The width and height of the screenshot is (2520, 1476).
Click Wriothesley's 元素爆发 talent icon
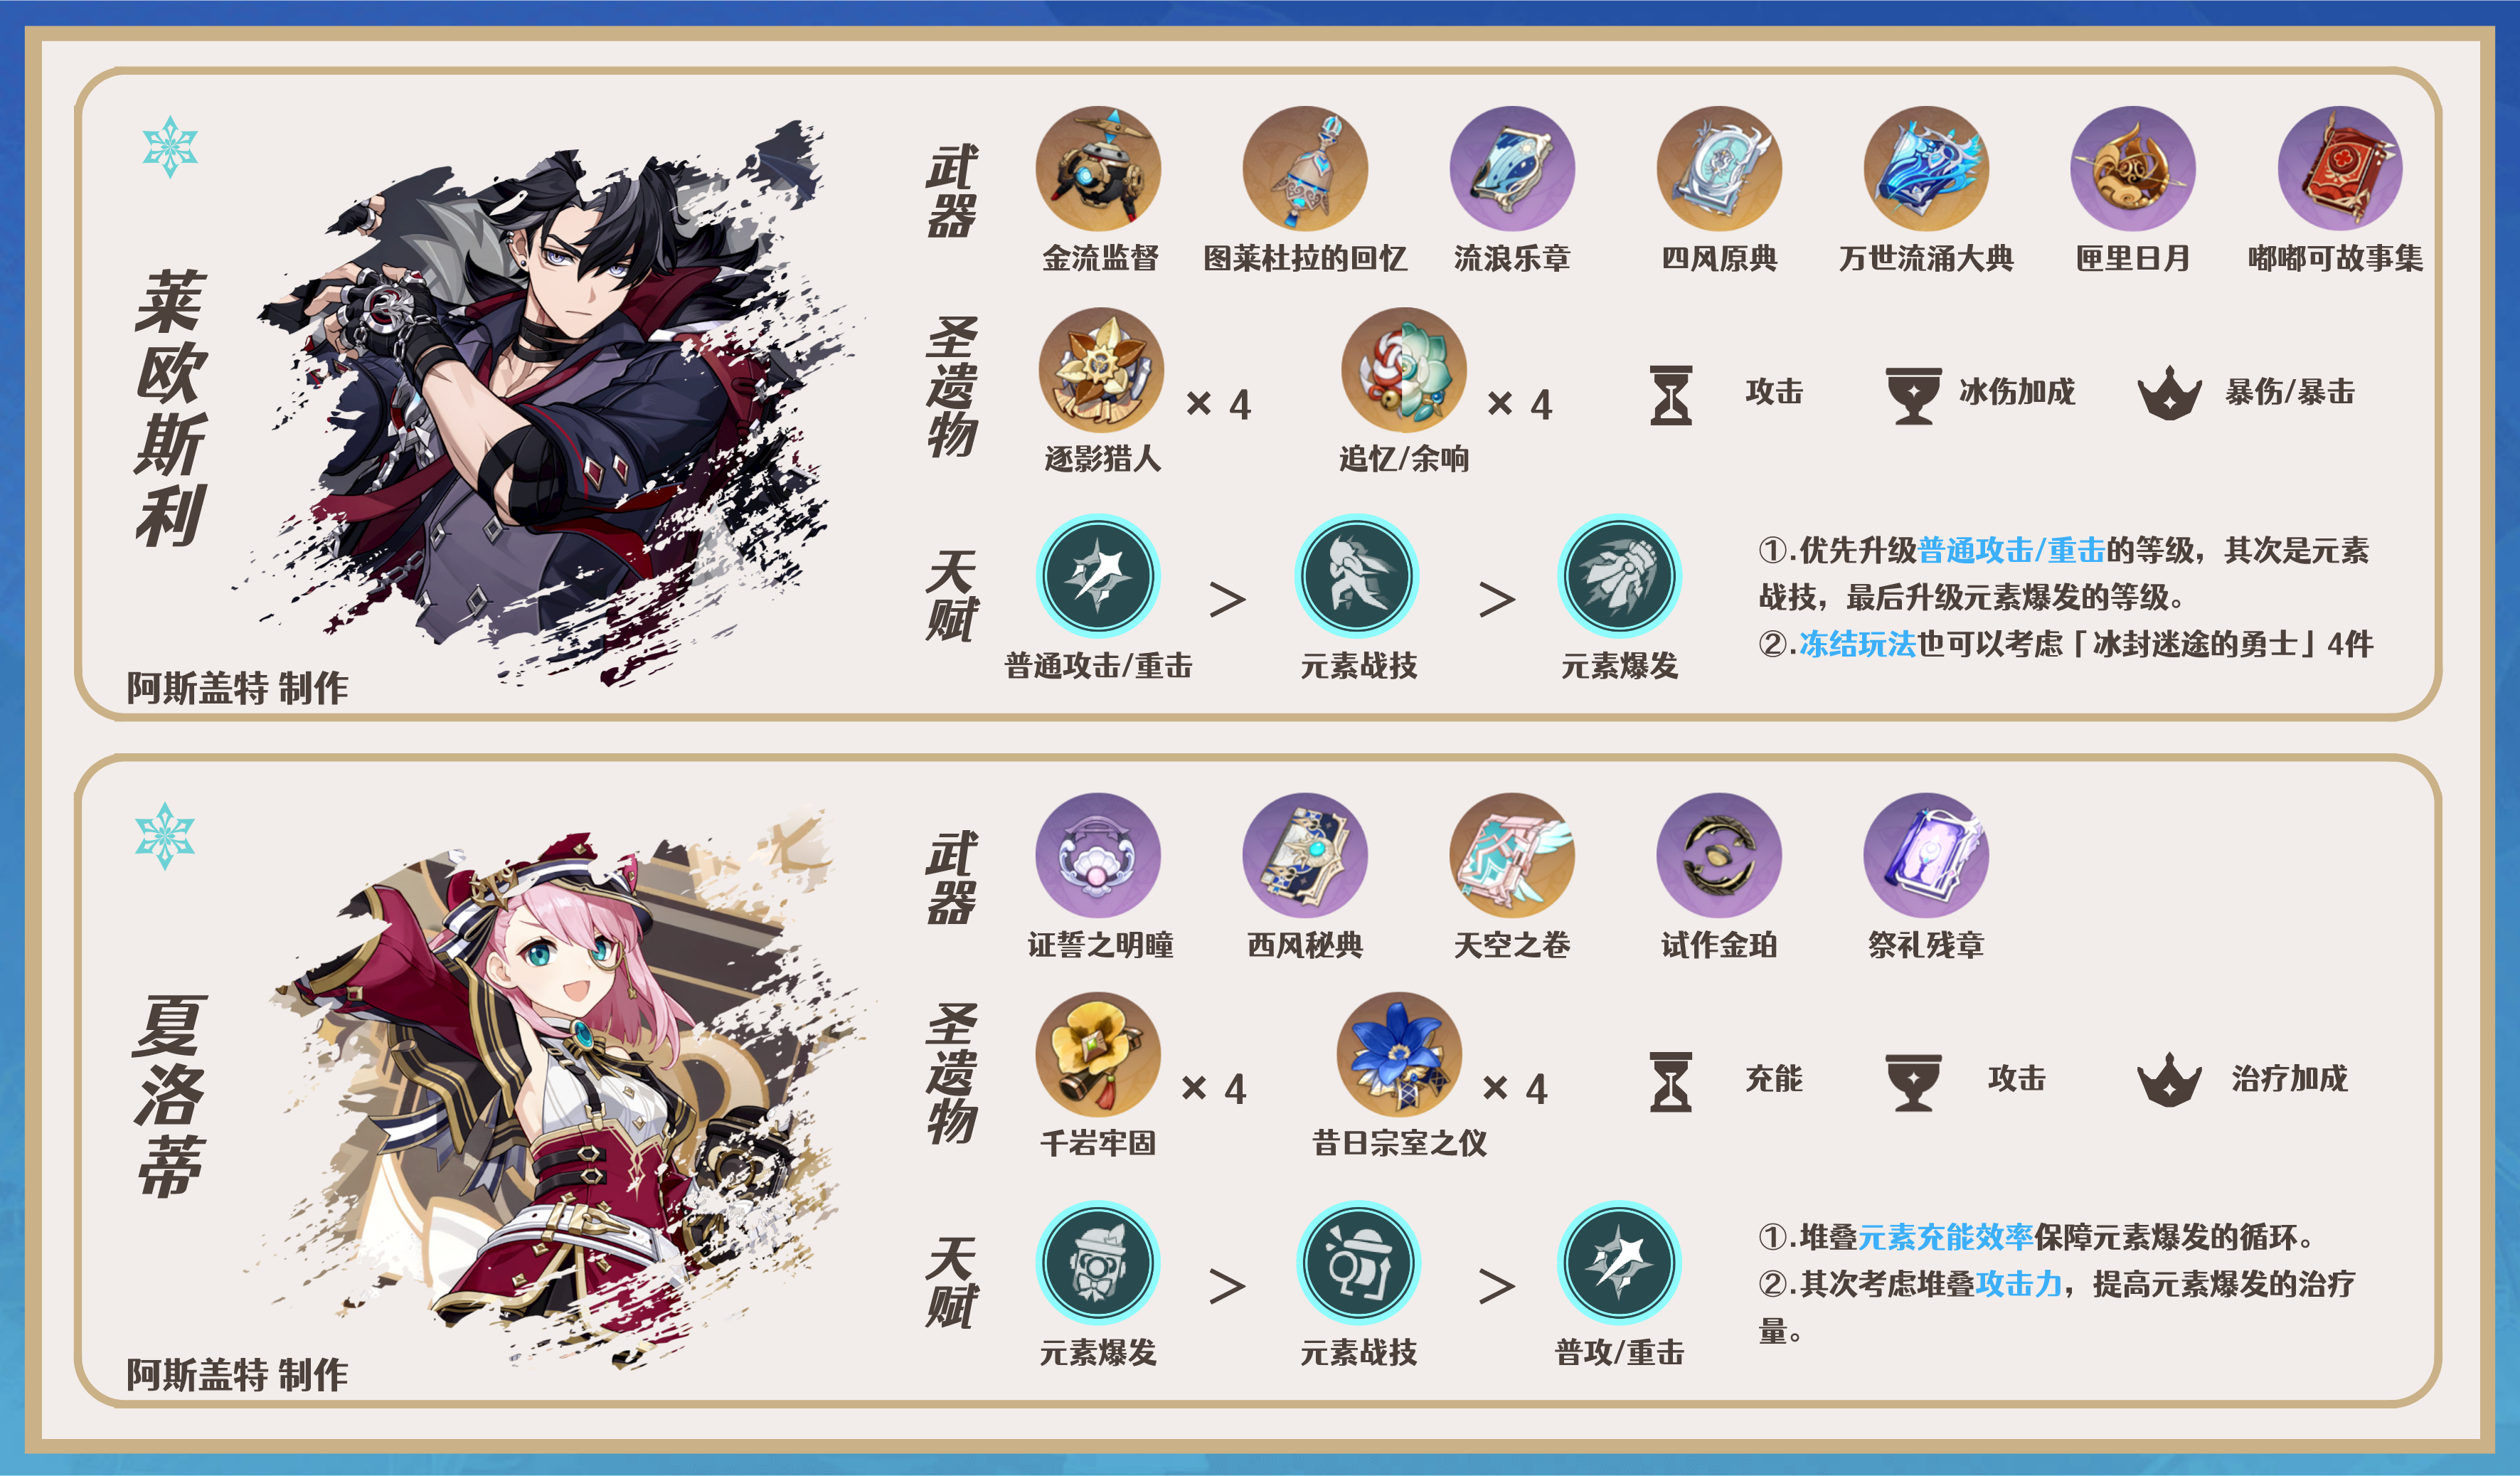1619,576
